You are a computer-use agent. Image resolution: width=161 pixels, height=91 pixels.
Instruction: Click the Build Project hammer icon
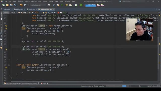click(x=54, y=5)
